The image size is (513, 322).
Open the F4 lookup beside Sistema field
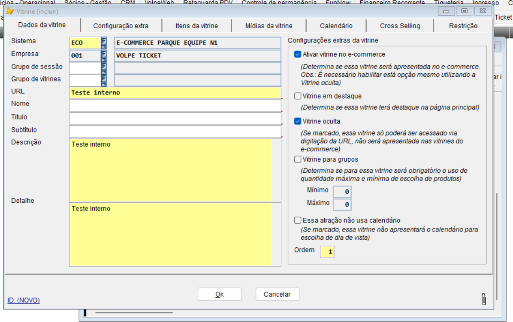click(104, 43)
